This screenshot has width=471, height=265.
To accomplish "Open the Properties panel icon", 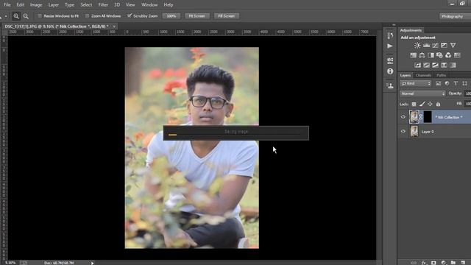I will 390,60.
